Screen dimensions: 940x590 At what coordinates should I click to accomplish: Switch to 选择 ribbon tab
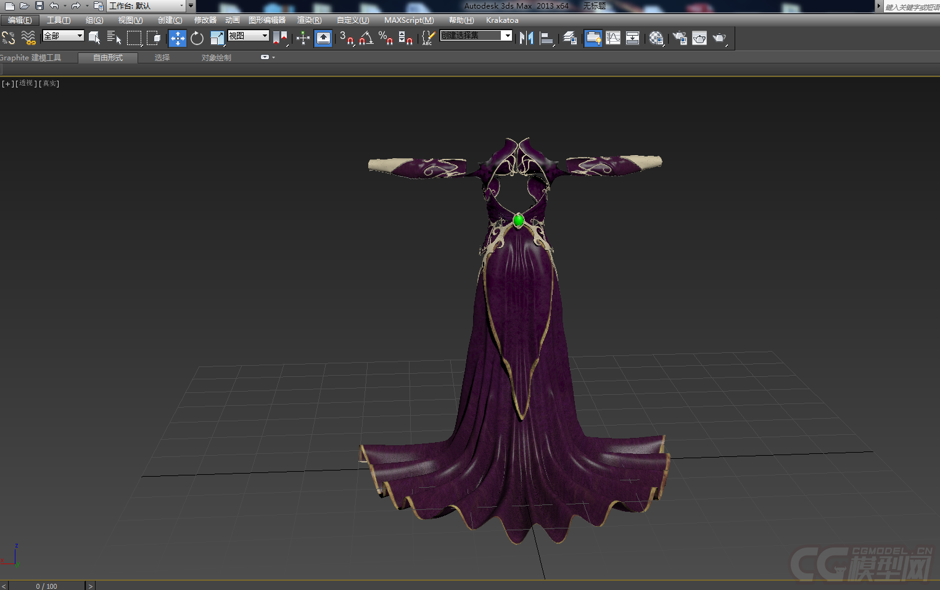point(162,58)
